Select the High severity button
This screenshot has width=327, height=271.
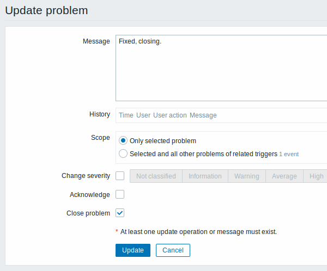(x=316, y=176)
